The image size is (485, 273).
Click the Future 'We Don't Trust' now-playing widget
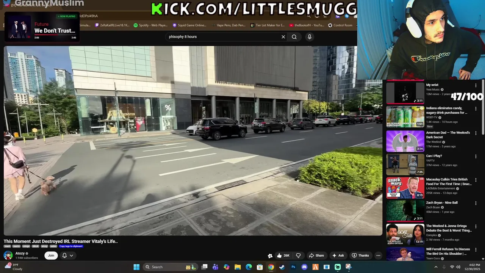[42, 27]
